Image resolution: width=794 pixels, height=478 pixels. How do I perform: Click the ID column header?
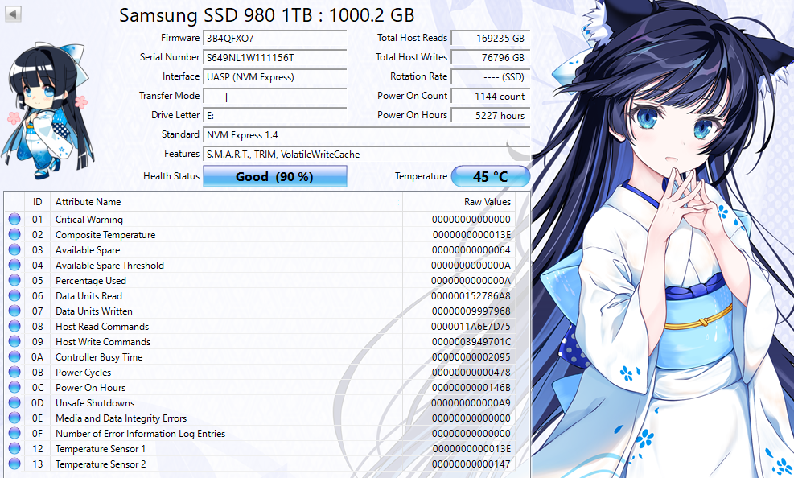(38, 201)
